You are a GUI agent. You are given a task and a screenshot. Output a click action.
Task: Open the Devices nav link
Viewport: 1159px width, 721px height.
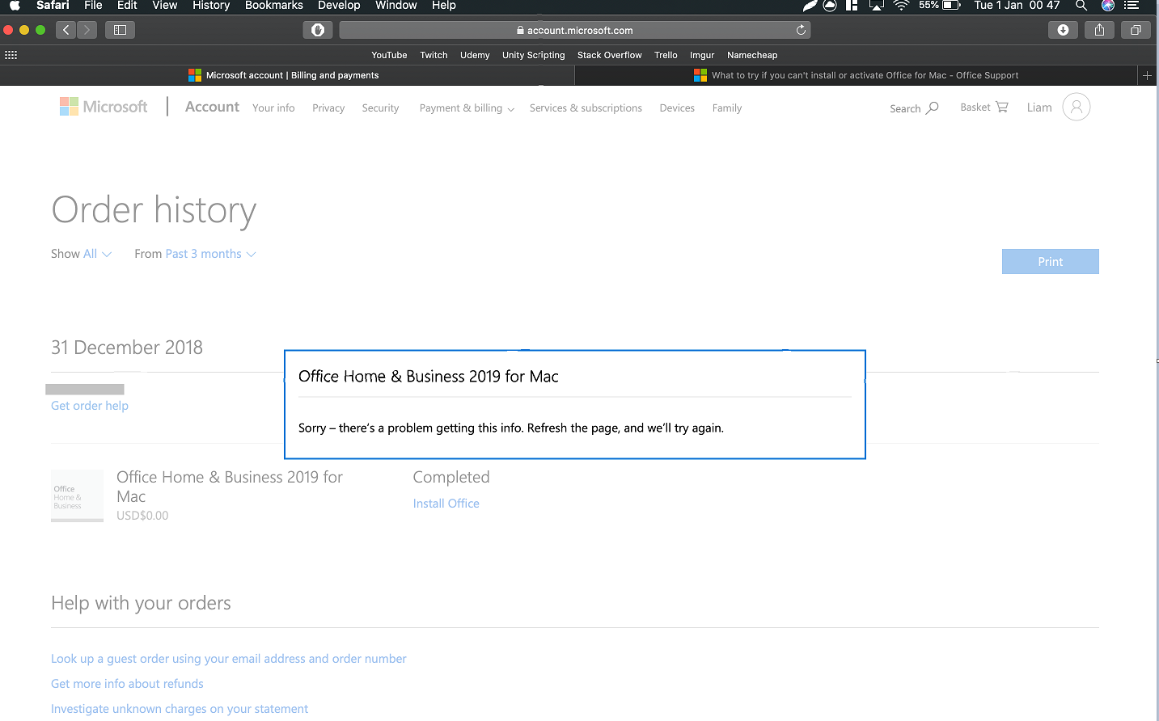(677, 108)
